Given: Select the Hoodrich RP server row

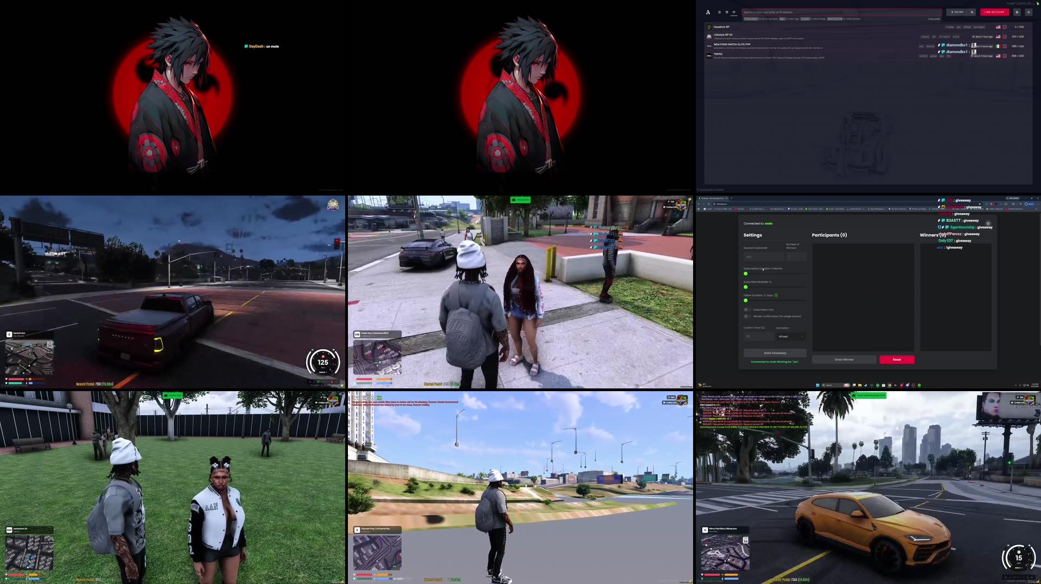Looking at the screenshot, I should point(868,27).
